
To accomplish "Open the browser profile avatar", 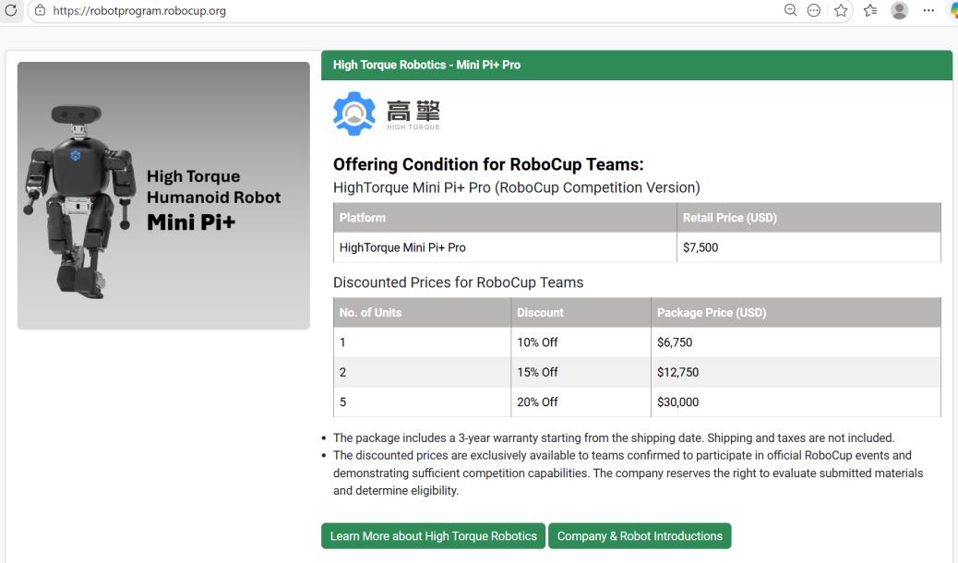I will coord(899,10).
